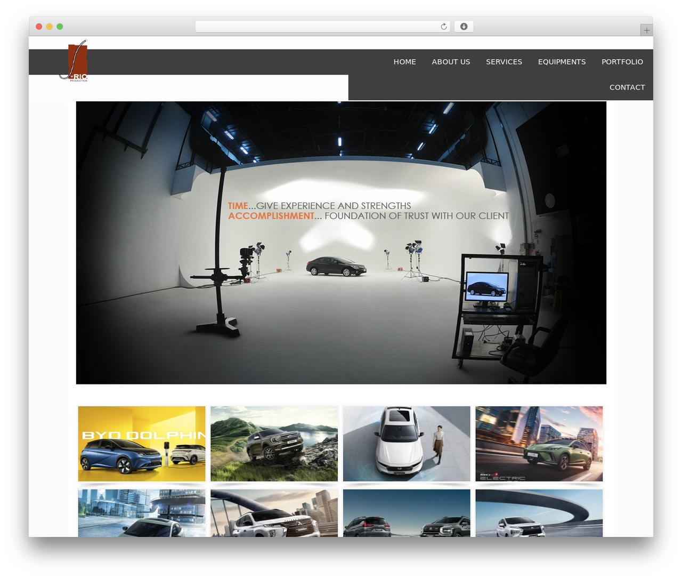Screen dimensions: 682x578
Task: Open the car beside glass building thumbnail
Action: [142, 513]
